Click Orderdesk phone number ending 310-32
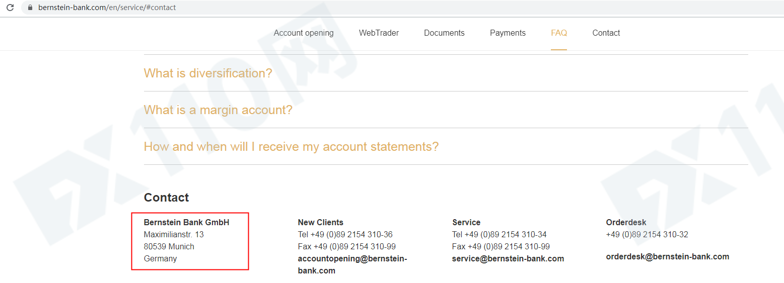784x283 pixels. point(647,234)
